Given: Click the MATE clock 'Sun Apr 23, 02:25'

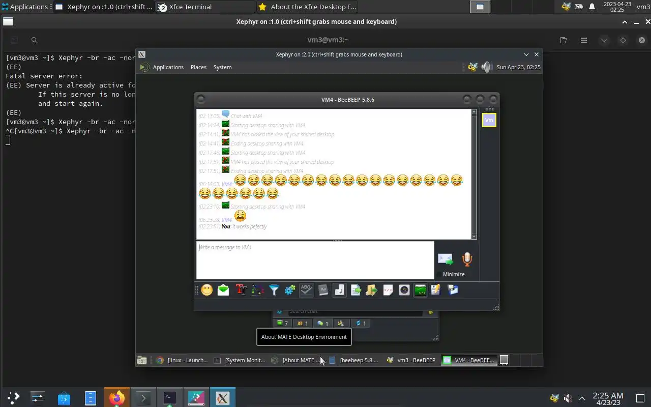Looking at the screenshot, I should pyautogui.click(x=518, y=67).
